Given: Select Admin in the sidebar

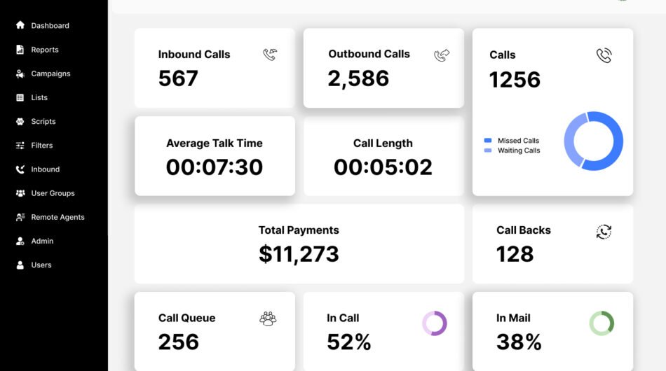Looking at the screenshot, I should [x=42, y=241].
